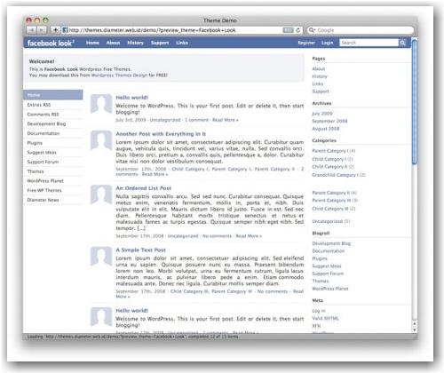Open Suggest Ideas in the left sidebar
444x373 pixels.
click(x=42, y=153)
